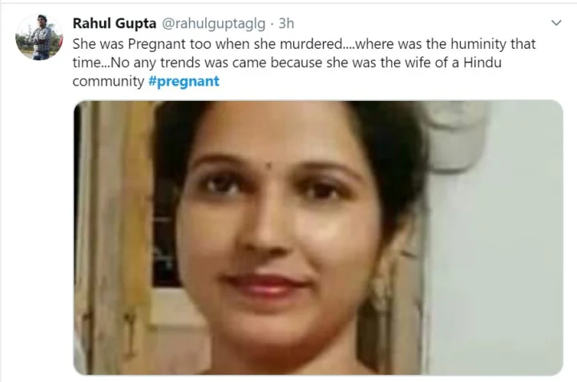The image size is (577, 382).
Task: Click the @rahulguptaglg handle
Action: click(213, 23)
